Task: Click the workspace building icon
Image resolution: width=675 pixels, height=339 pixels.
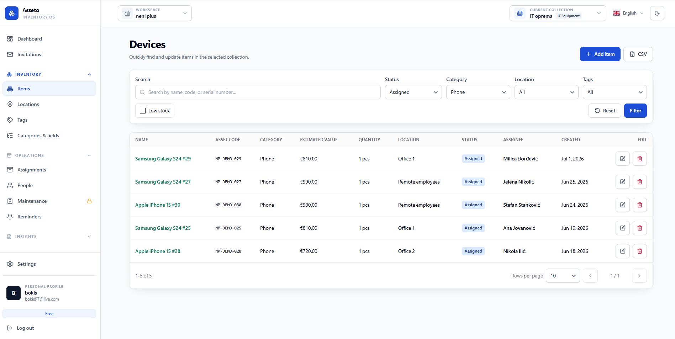Action: 127,13
